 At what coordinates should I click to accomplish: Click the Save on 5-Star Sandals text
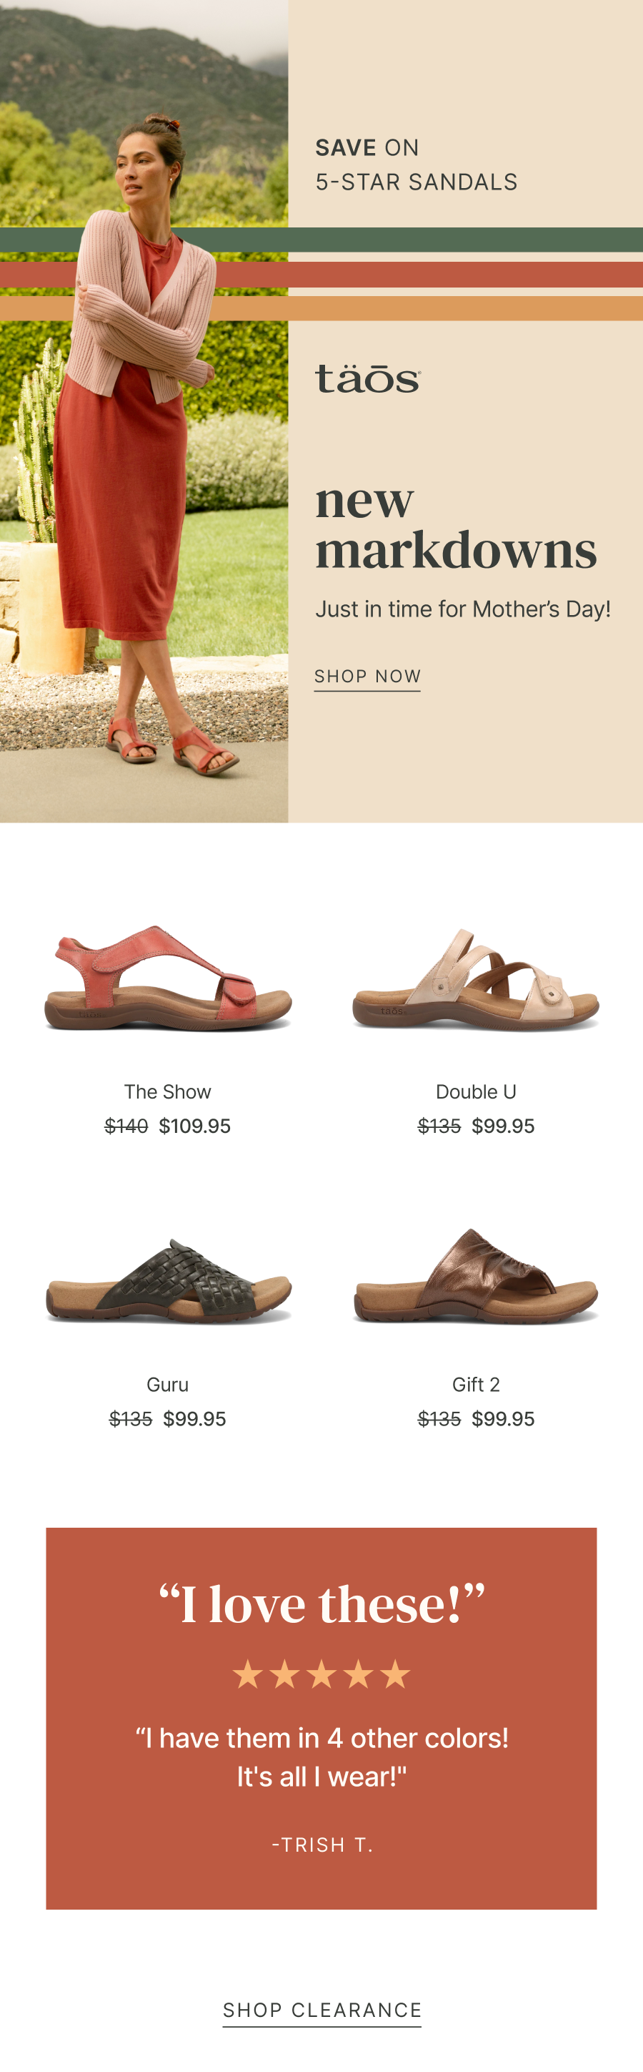coord(417,165)
